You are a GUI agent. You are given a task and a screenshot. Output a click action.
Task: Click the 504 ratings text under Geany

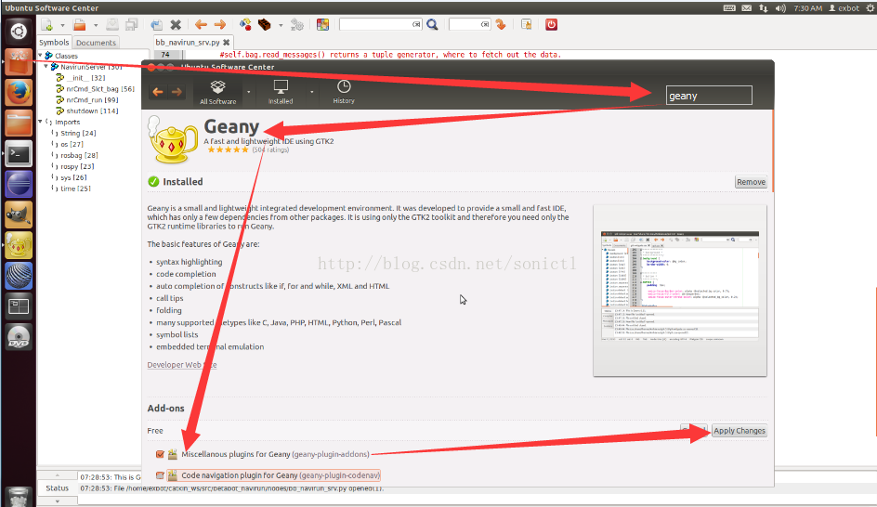coord(270,149)
